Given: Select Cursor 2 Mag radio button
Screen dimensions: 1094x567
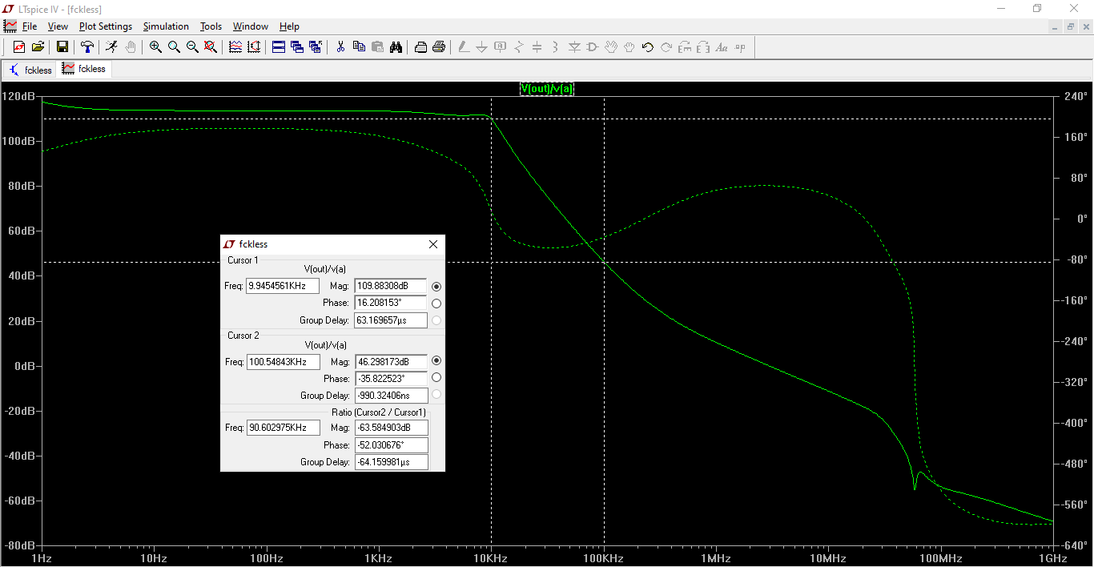Looking at the screenshot, I should 436,361.
